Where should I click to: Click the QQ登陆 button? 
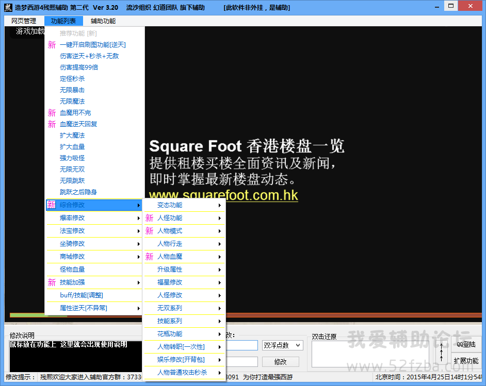(466, 345)
